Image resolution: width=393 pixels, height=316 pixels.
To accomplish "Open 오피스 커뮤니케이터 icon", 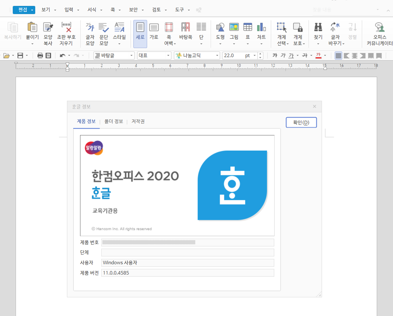I will pyautogui.click(x=380, y=27).
